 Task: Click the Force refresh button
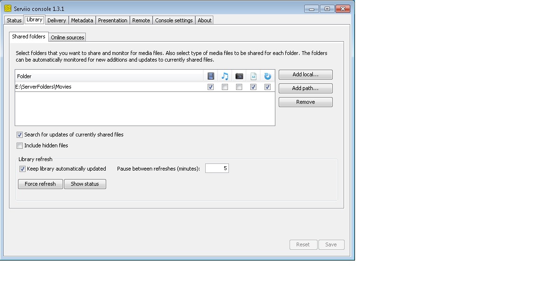coord(40,184)
